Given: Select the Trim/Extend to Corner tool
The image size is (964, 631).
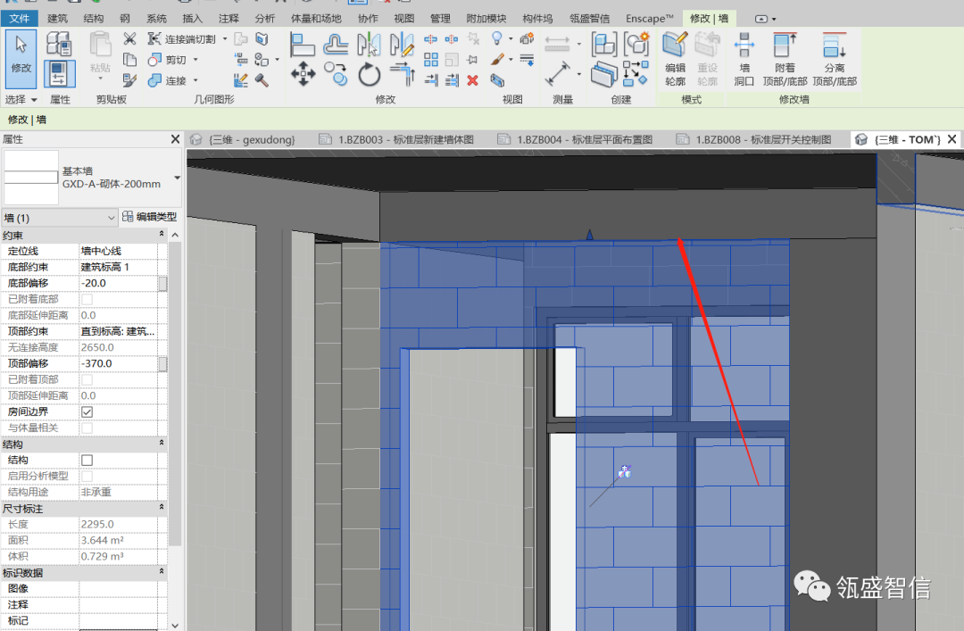Looking at the screenshot, I should coord(402,74).
